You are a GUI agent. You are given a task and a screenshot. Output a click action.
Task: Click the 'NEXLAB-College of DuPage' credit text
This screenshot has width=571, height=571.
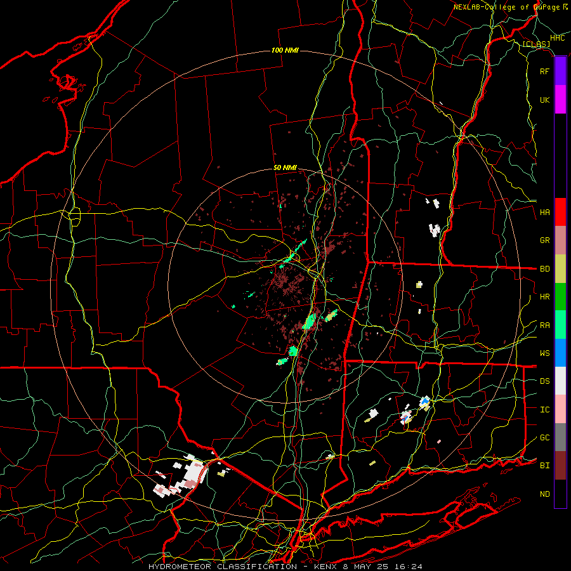click(x=506, y=7)
